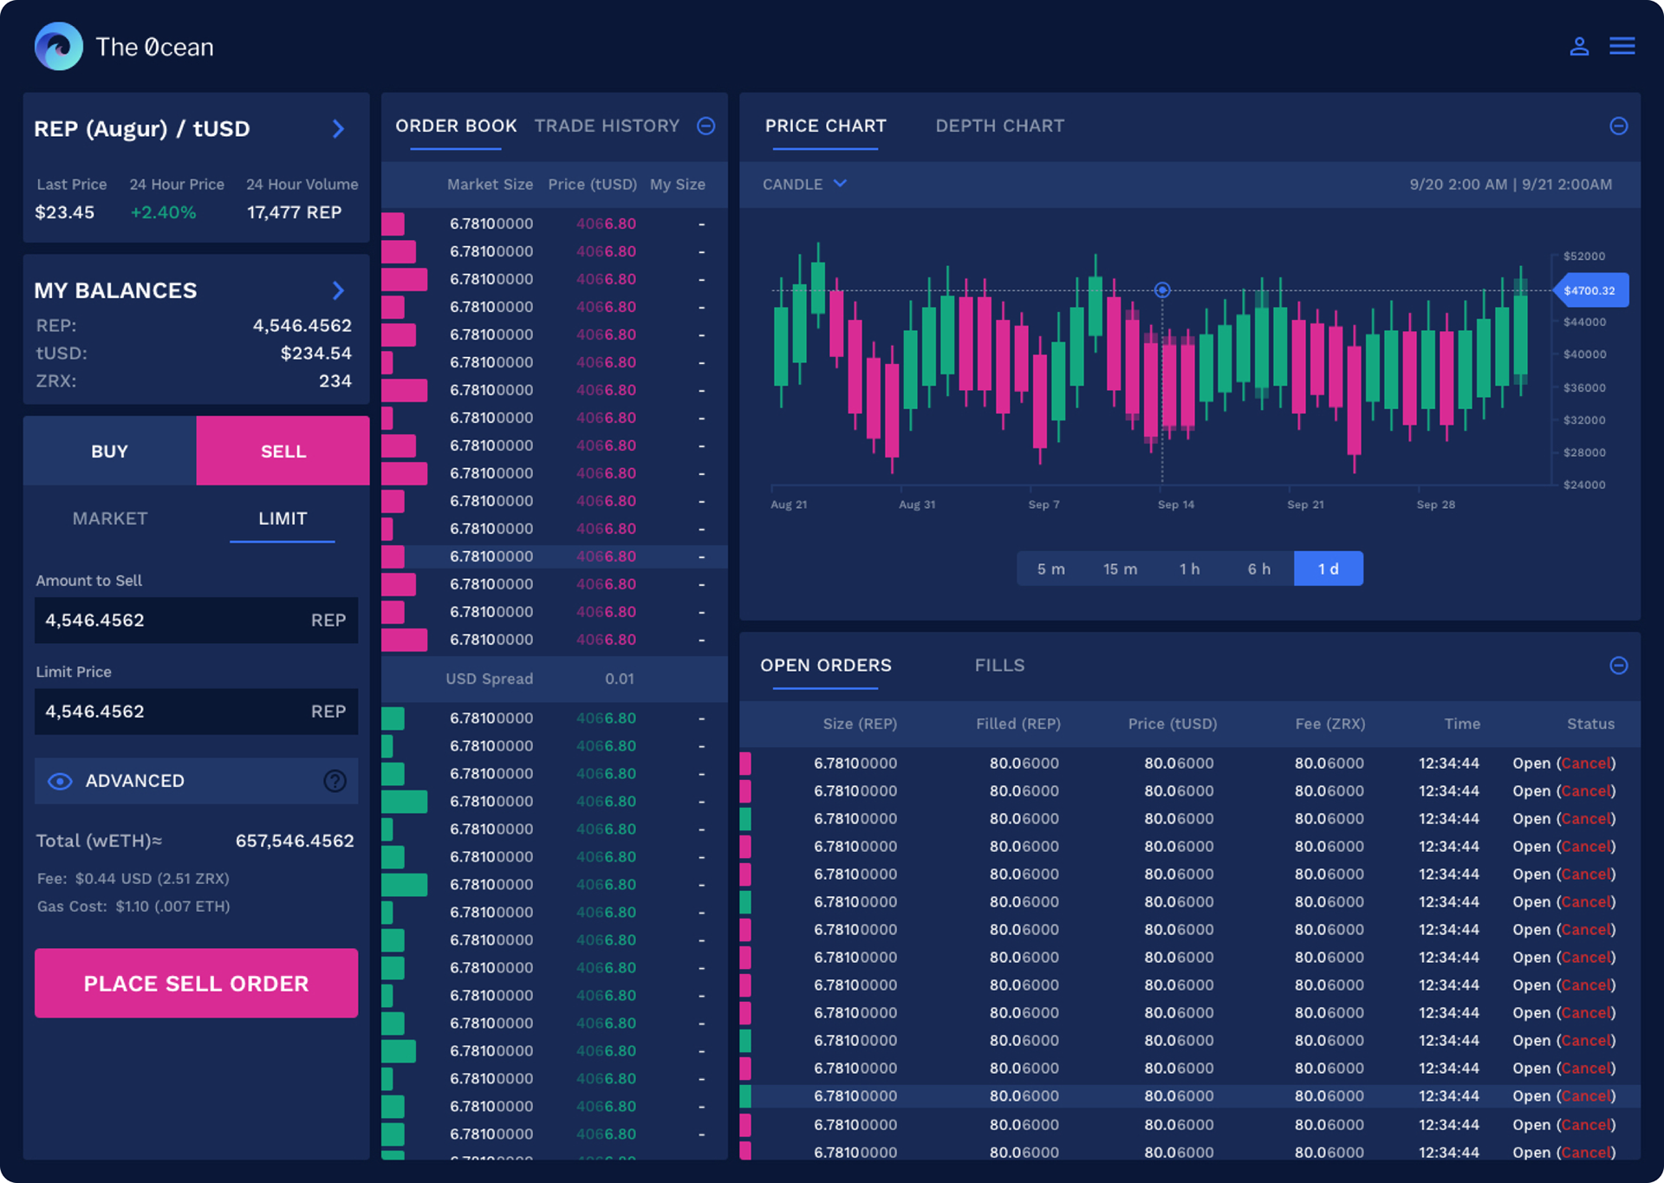Set chart interval to 15 m
Screen dimensions: 1664x1183
coord(1121,569)
